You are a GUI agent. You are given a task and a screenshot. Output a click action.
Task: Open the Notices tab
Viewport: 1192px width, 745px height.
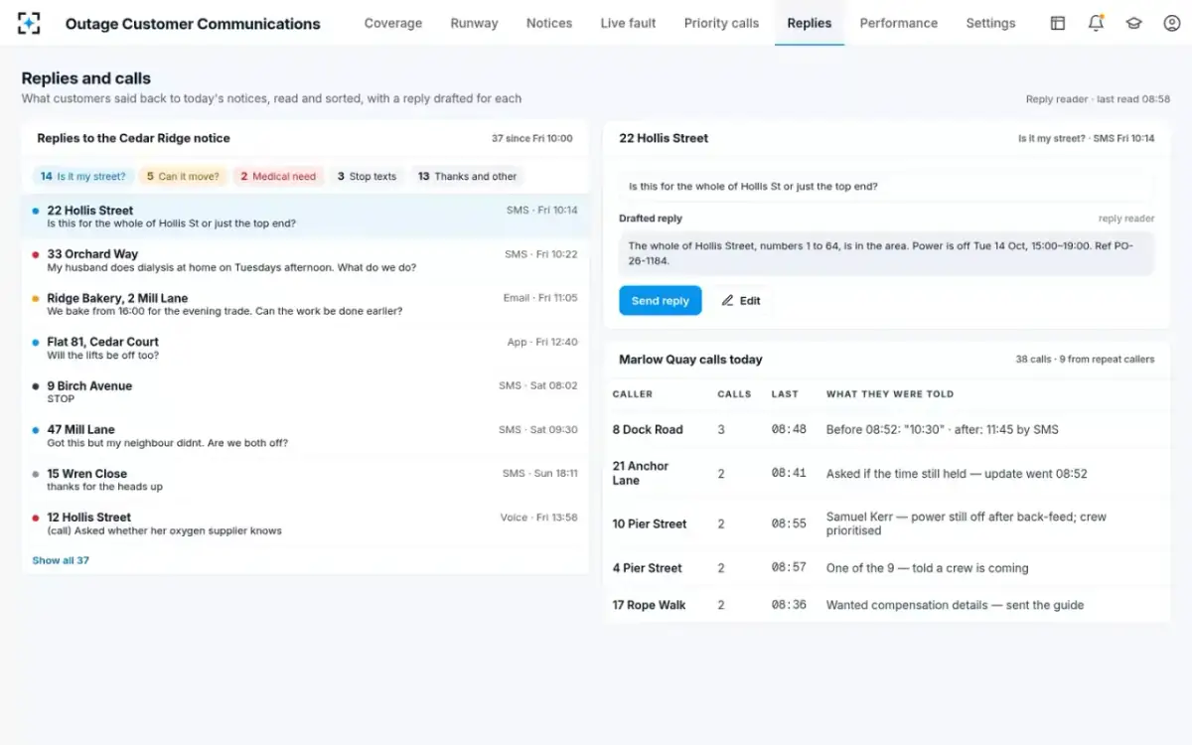click(x=549, y=23)
